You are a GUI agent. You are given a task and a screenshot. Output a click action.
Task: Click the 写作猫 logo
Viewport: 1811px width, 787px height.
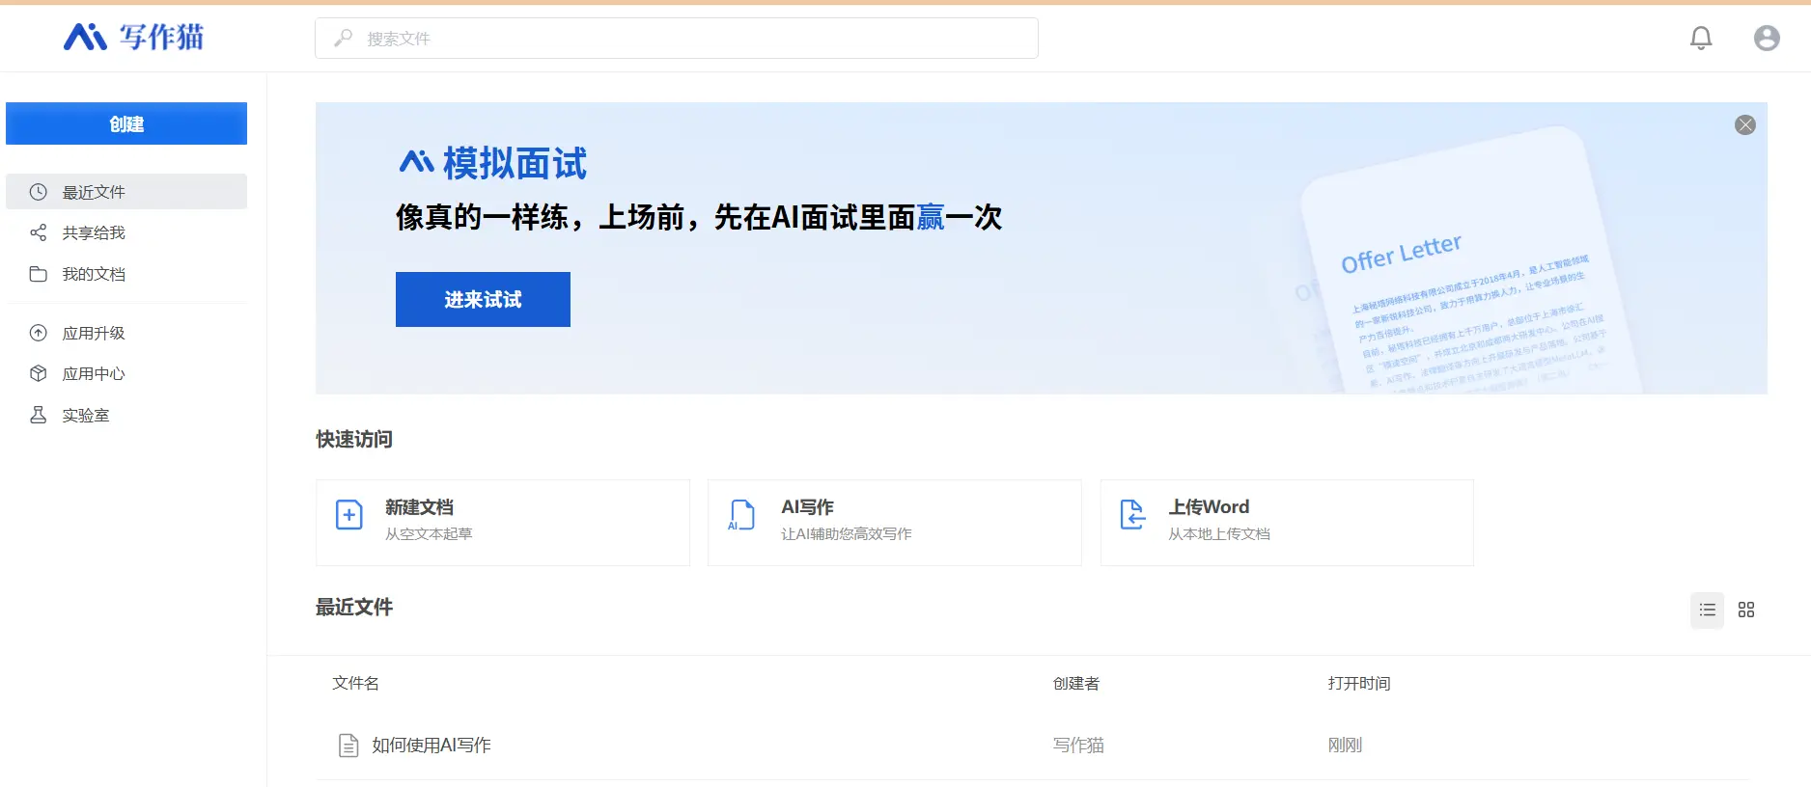point(133,37)
